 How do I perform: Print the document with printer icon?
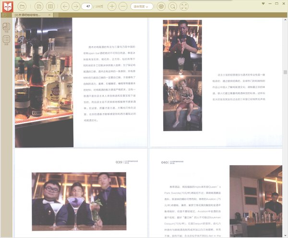tap(161, 7)
